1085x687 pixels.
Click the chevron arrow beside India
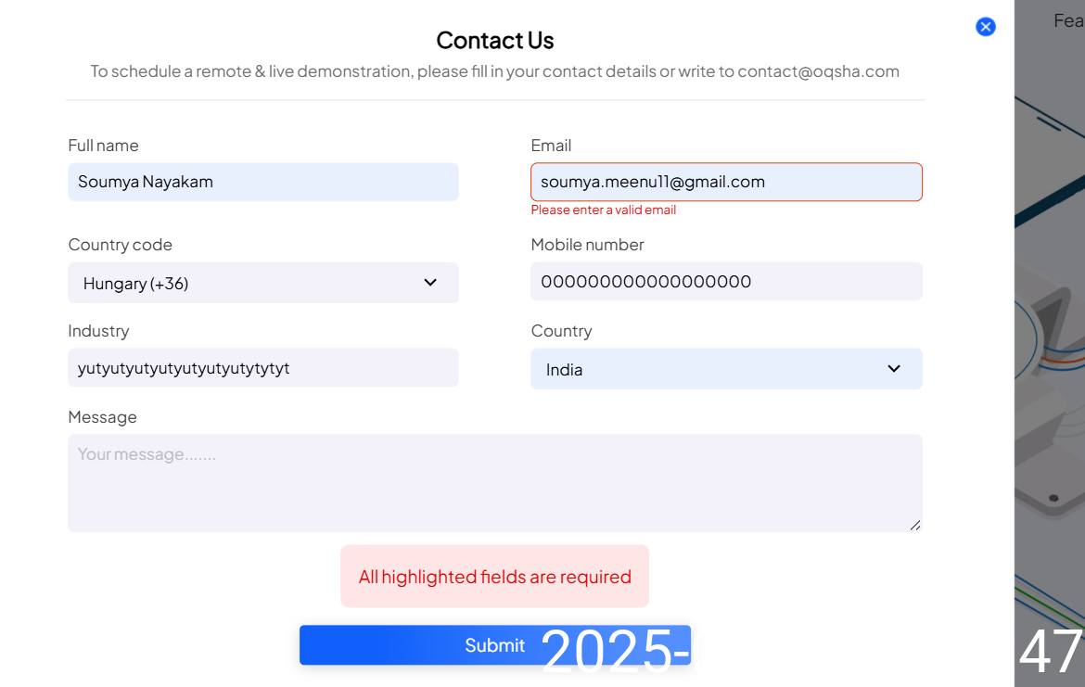tap(894, 369)
